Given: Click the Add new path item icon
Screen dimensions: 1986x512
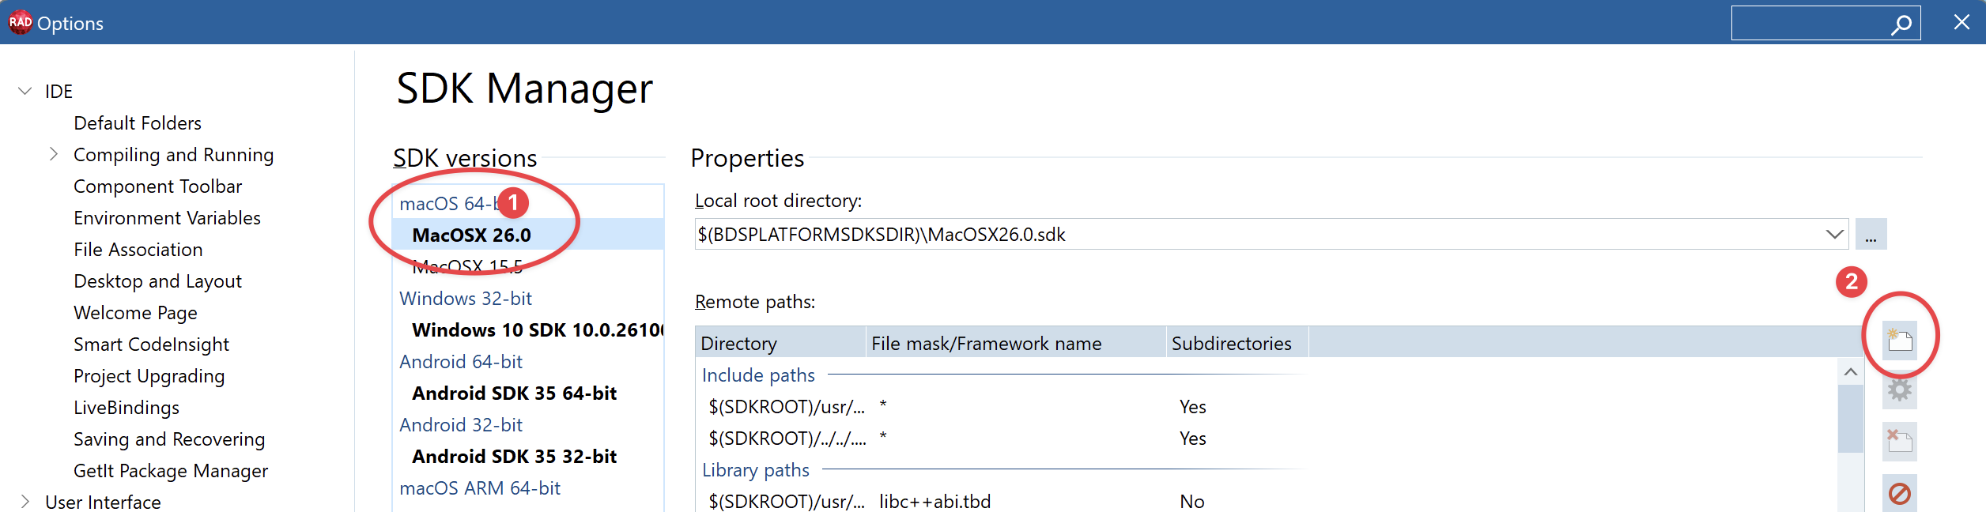Looking at the screenshot, I should [1899, 341].
